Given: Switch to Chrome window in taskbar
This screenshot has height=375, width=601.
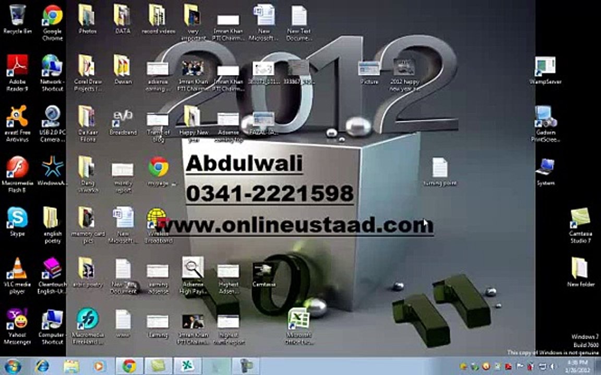Looking at the screenshot, I should [129, 366].
